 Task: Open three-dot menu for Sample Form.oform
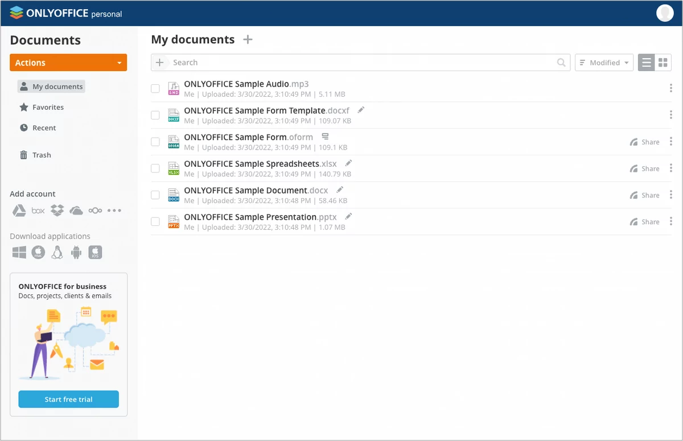point(670,142)
